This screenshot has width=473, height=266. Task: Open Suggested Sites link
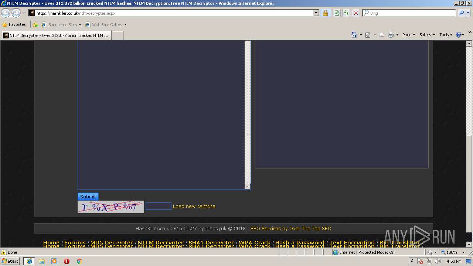click(x=61, y=25)
